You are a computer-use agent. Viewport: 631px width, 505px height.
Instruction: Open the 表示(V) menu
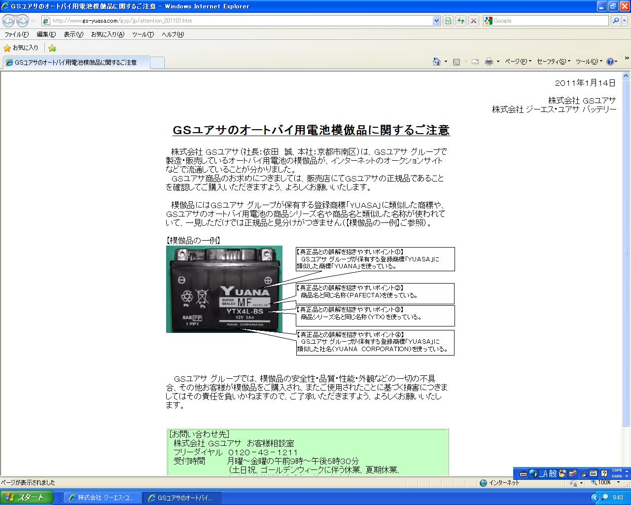pos(73,35)
